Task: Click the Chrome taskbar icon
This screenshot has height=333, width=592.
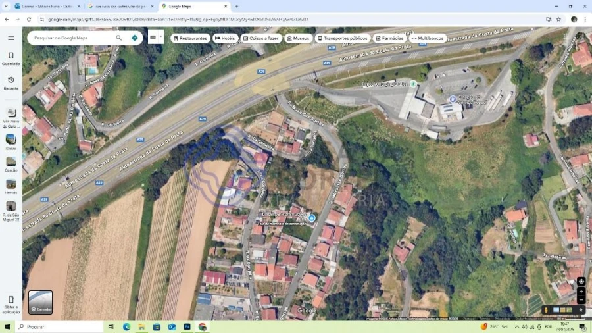Action: (x=203, y=327)
